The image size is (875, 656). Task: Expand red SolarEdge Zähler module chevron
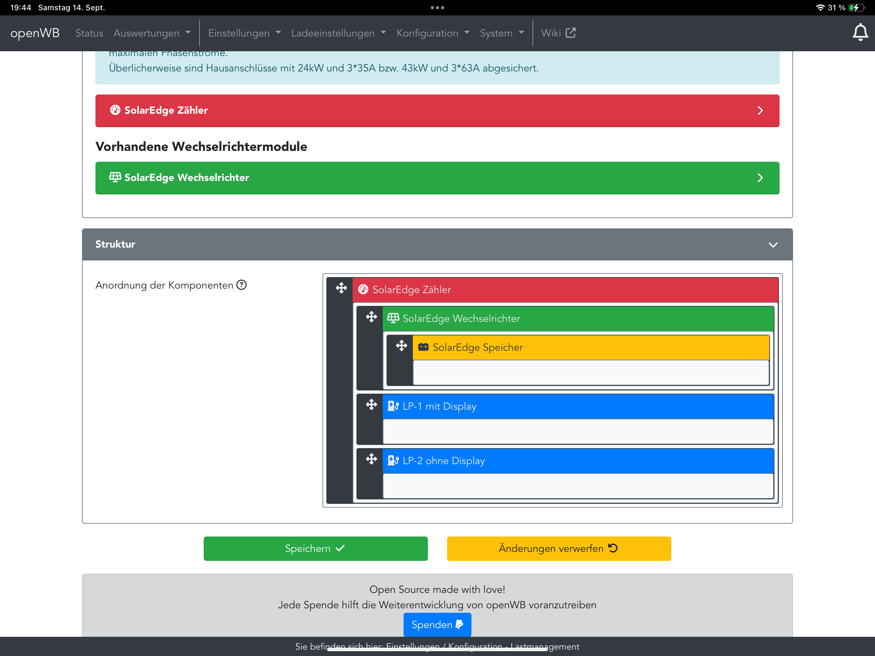click(x=759, y=111)
